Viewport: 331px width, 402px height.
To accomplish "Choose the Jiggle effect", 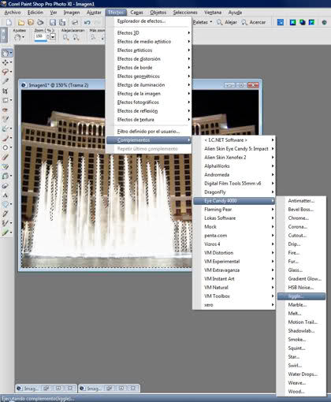I will pyautogui.click(x=301, y=296).
